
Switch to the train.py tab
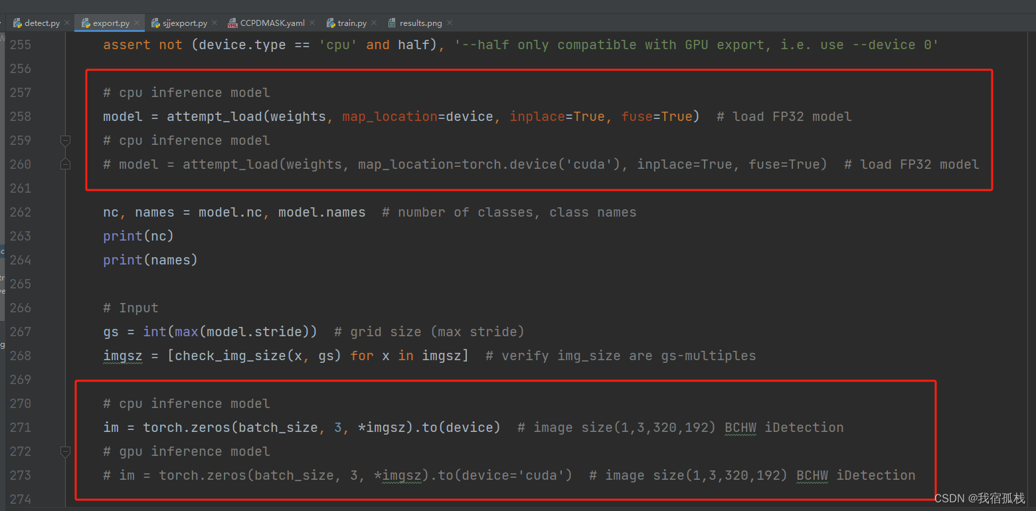(x=352, y=23)
